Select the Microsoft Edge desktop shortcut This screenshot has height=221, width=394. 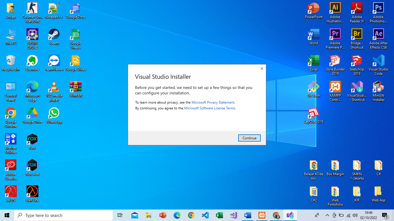(32, 92)
